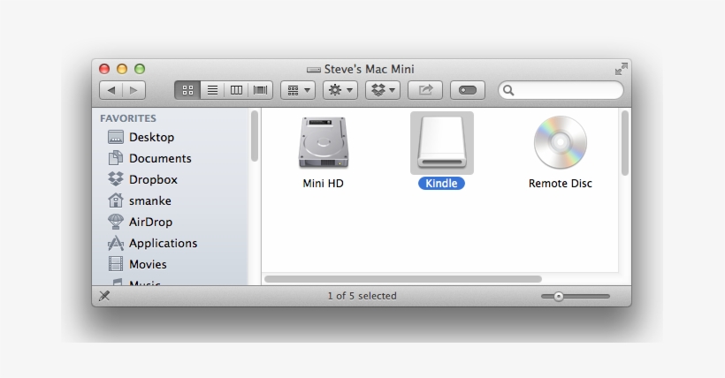Click the search magnifier icon

point(508,90)
